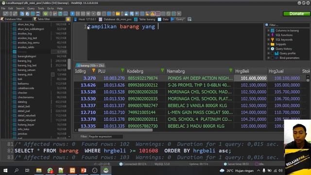Show hidden system tray icons chevron
Viewport: 311px width, 175px height.
[x=259, y=171]
